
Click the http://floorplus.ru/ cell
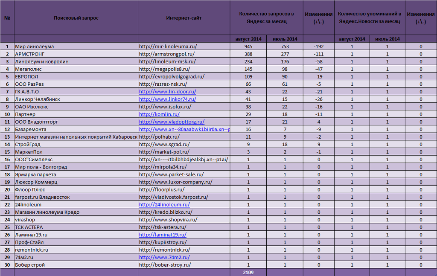coord(184,189)
